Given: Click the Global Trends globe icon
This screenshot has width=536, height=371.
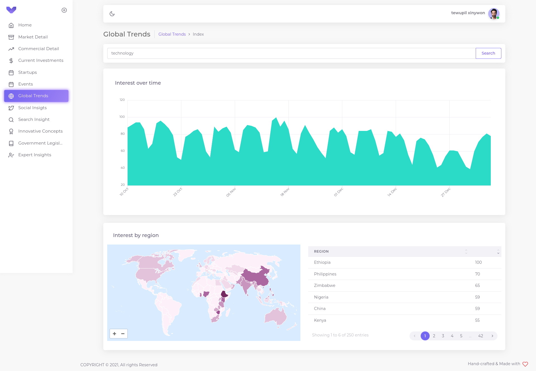Looking at the screenshot, I should click(x=11, y=96).
